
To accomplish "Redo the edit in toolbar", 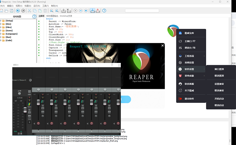I will coord(23,11).
